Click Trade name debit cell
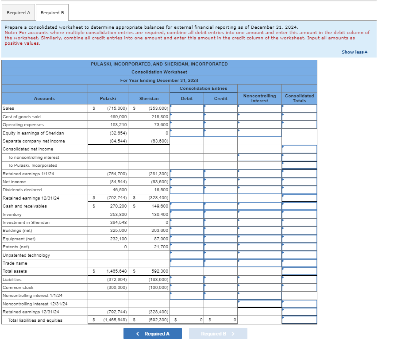 [187, 263]
